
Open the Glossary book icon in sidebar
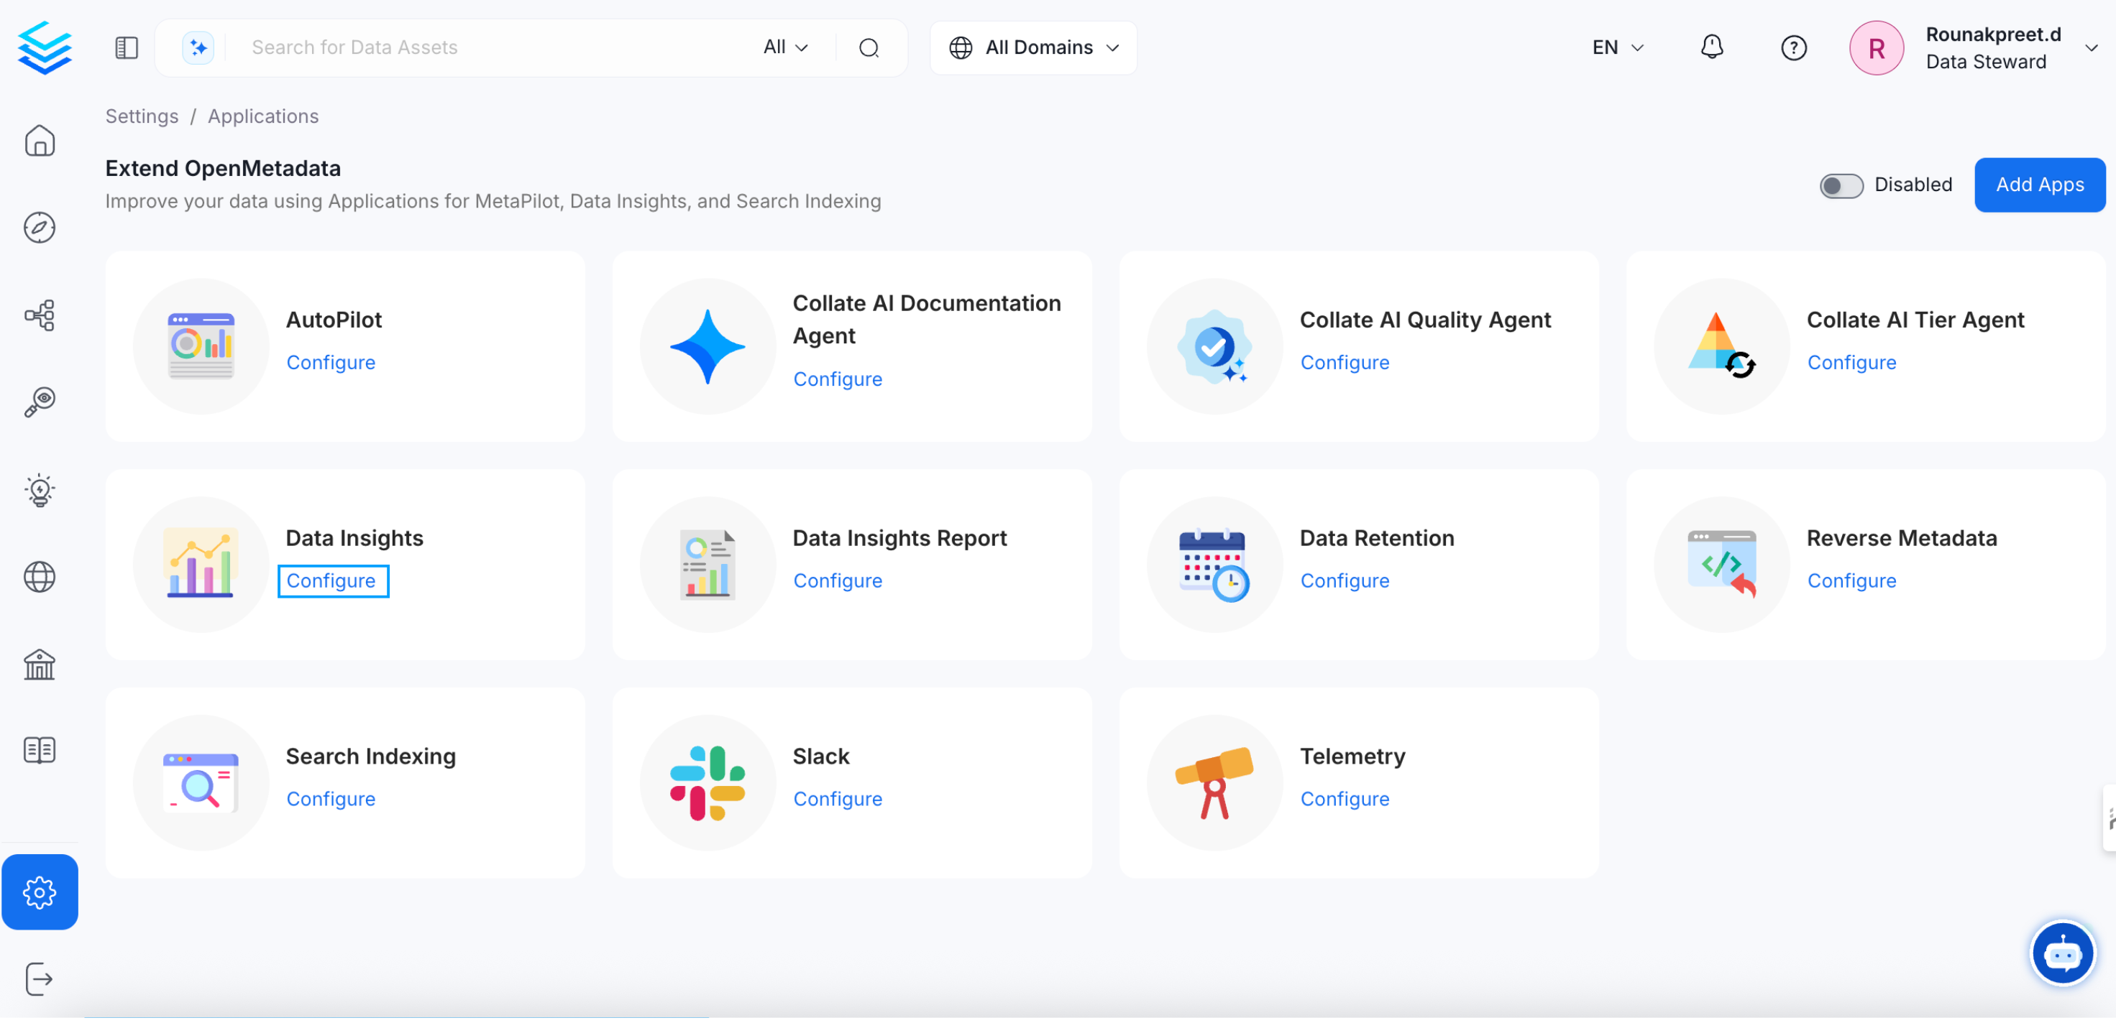39,749
